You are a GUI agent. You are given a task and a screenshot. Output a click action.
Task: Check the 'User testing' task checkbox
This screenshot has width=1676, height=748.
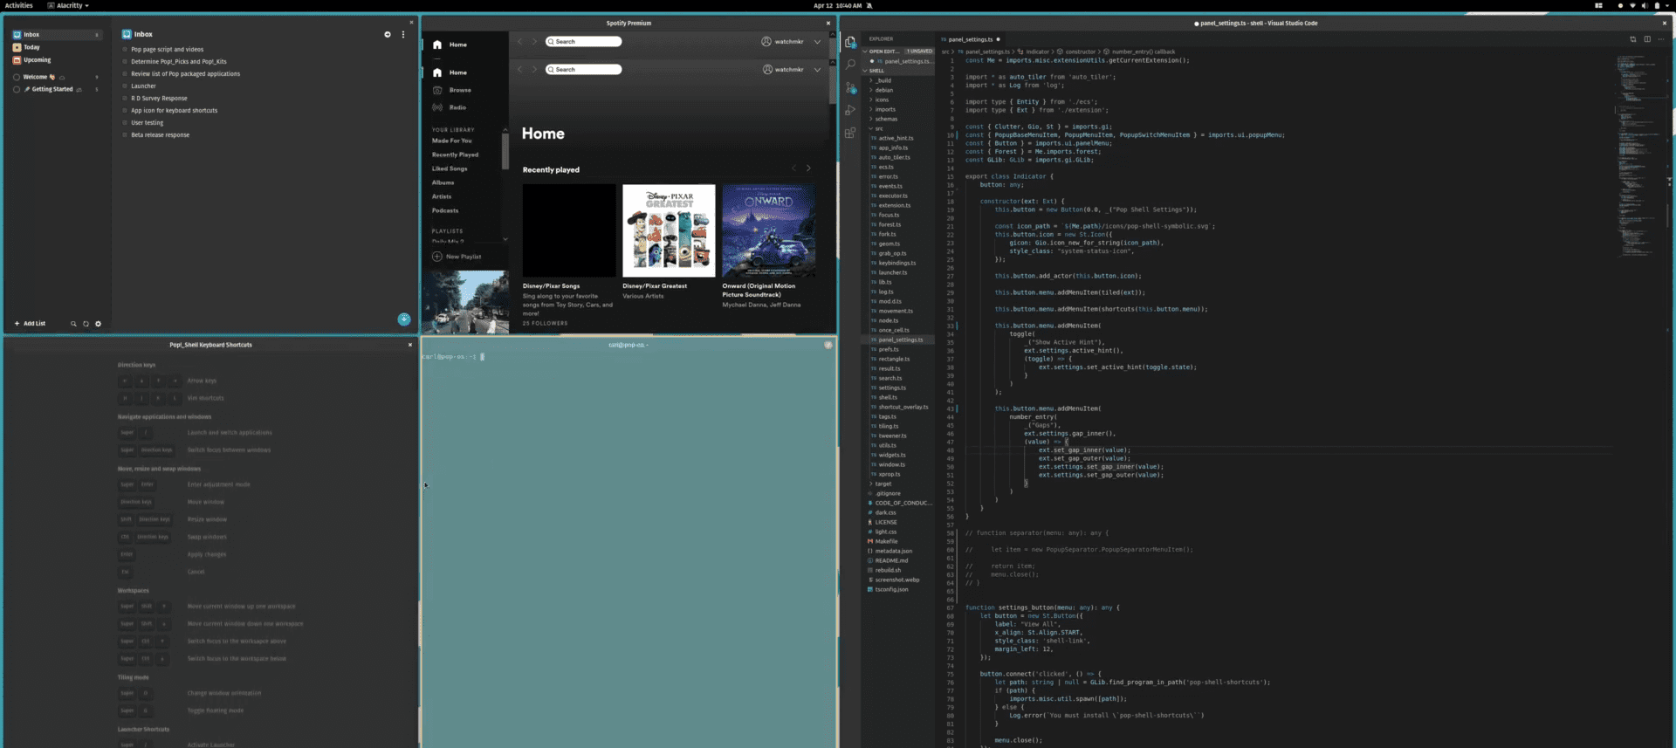point(126,123)
